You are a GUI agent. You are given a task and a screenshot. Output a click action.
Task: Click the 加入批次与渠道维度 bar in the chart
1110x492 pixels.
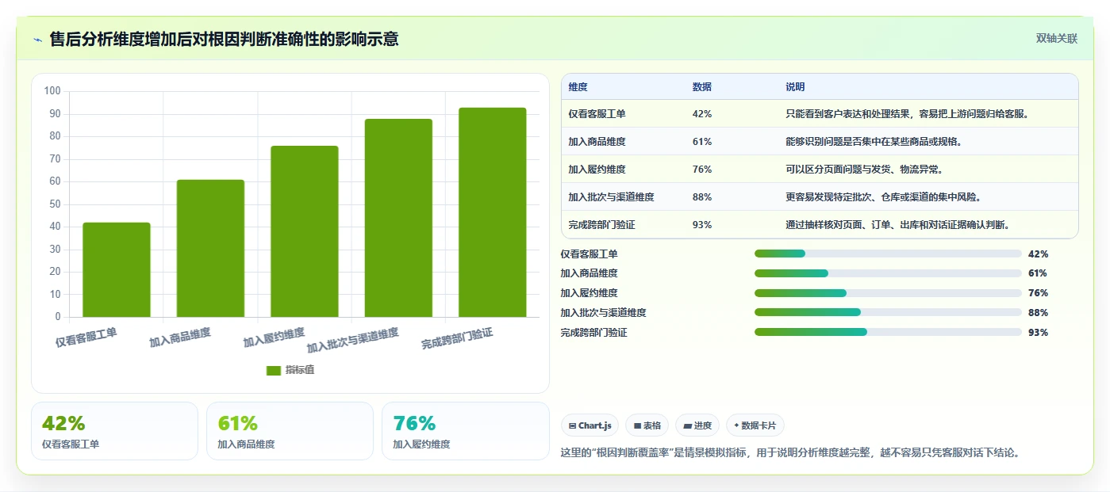click(x=398, y=218)
